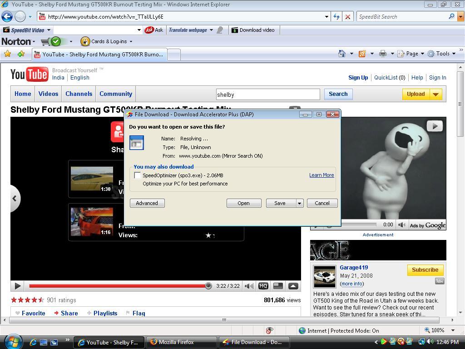This screenshot has width=465, height=349.
Task: Select the Community tab
Action: pos(116,94)
